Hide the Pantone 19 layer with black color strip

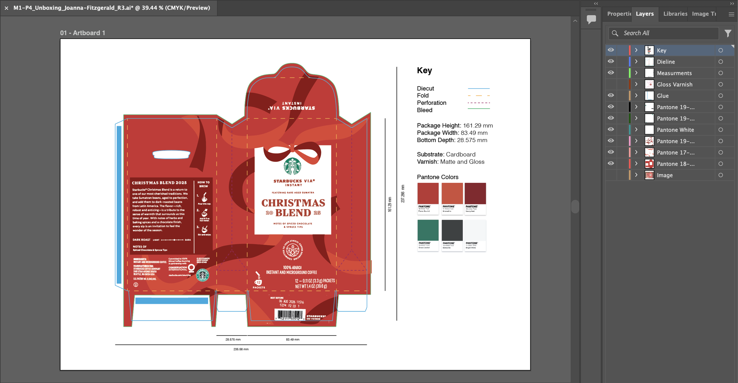coord(611,107)
